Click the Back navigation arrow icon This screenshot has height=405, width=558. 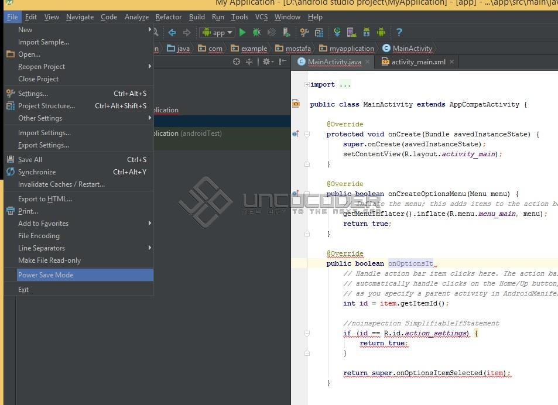pos(172,33)
